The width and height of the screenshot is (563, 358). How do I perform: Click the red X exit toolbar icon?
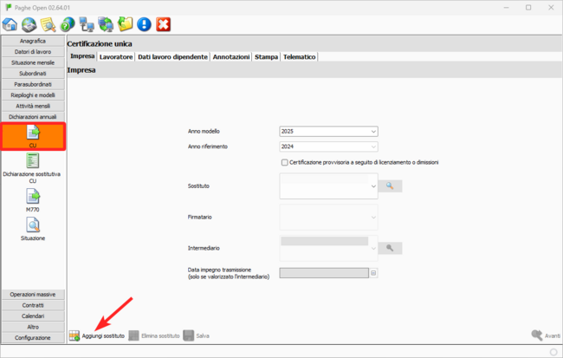coord(163,24)
